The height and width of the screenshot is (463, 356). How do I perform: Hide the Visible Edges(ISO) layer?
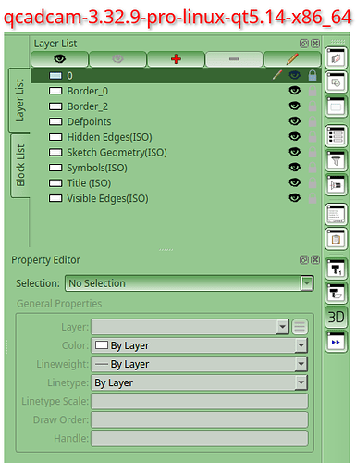coord(295,197)
